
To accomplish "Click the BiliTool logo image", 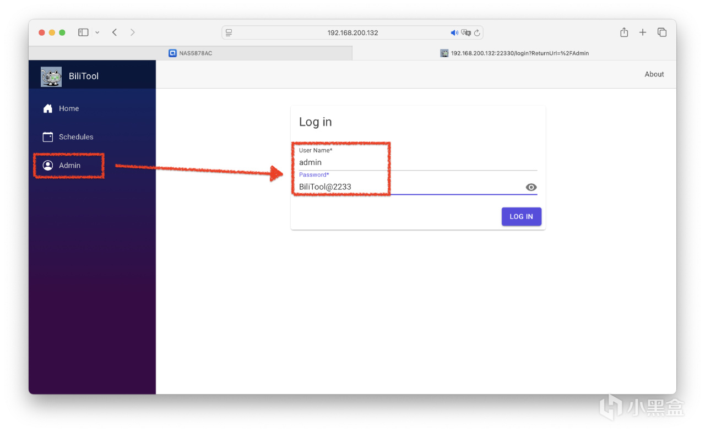I will point(51,76).
